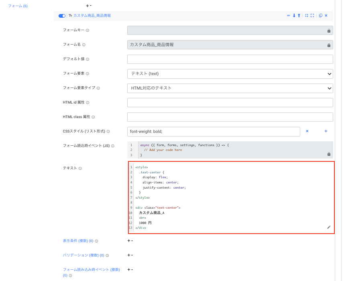
Task: Open the 表示条件 (複数) (0) link
Action: click(78, 240)
